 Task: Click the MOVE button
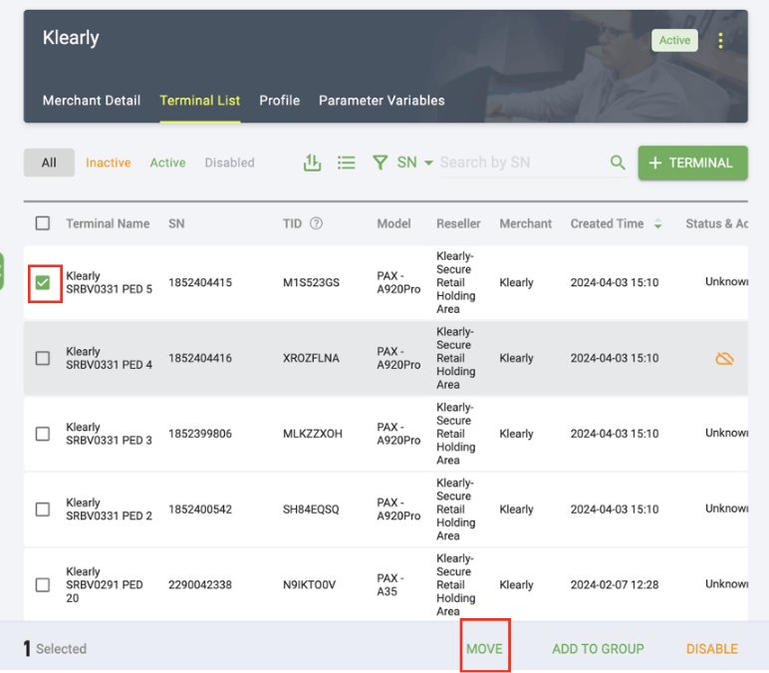pyautogui.click(x=484, y=649)
